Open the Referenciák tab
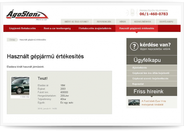Viewport: 184px width, 131px height. click(104, 22)
